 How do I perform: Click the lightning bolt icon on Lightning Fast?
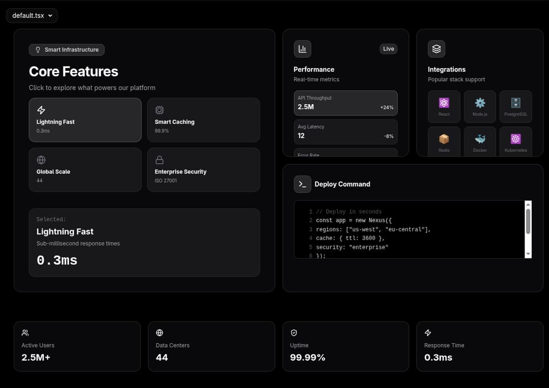coord(41,110)
